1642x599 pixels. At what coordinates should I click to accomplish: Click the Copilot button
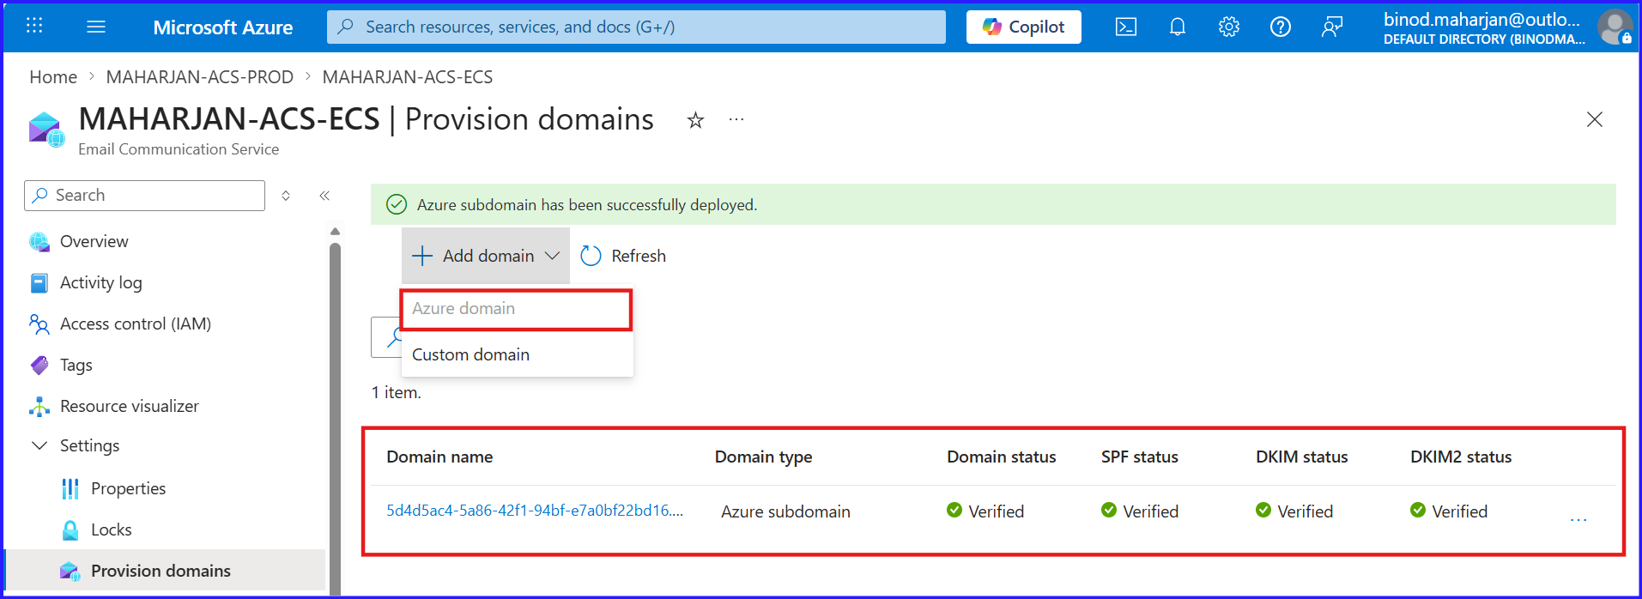tap(1023, 27)
